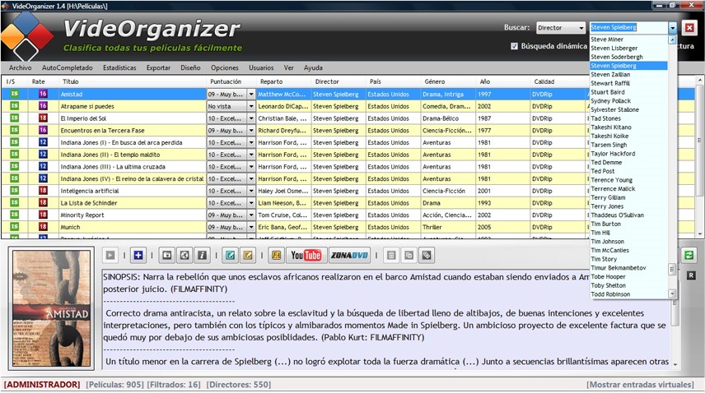Open the Opciones menu
The image size is (705, 393).
(x=225, y=67)
